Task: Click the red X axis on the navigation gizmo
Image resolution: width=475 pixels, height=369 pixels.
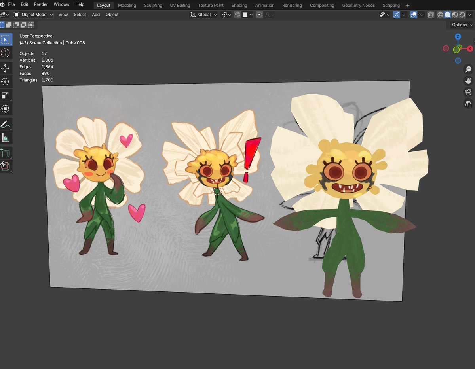Action: coord(470,49)
